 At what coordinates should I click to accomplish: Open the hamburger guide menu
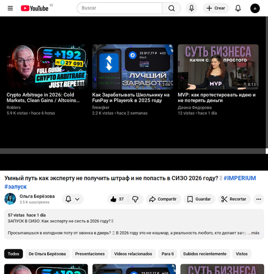10,8
